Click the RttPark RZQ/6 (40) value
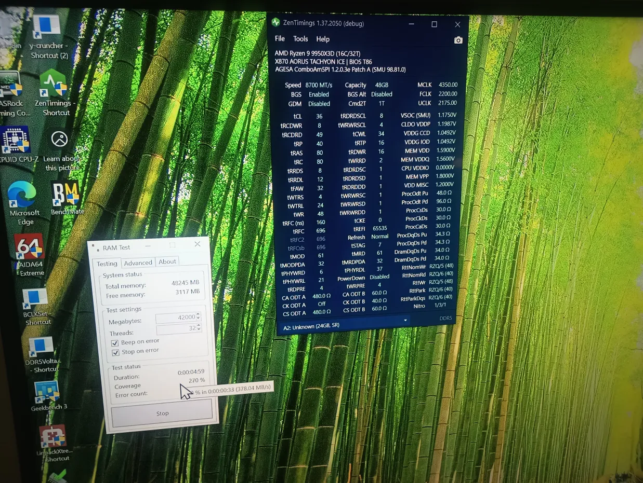The height and width of the screenshot is (483, 643). point(441,289)
